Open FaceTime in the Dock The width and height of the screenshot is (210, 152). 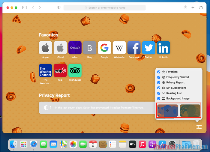point(83,144)
